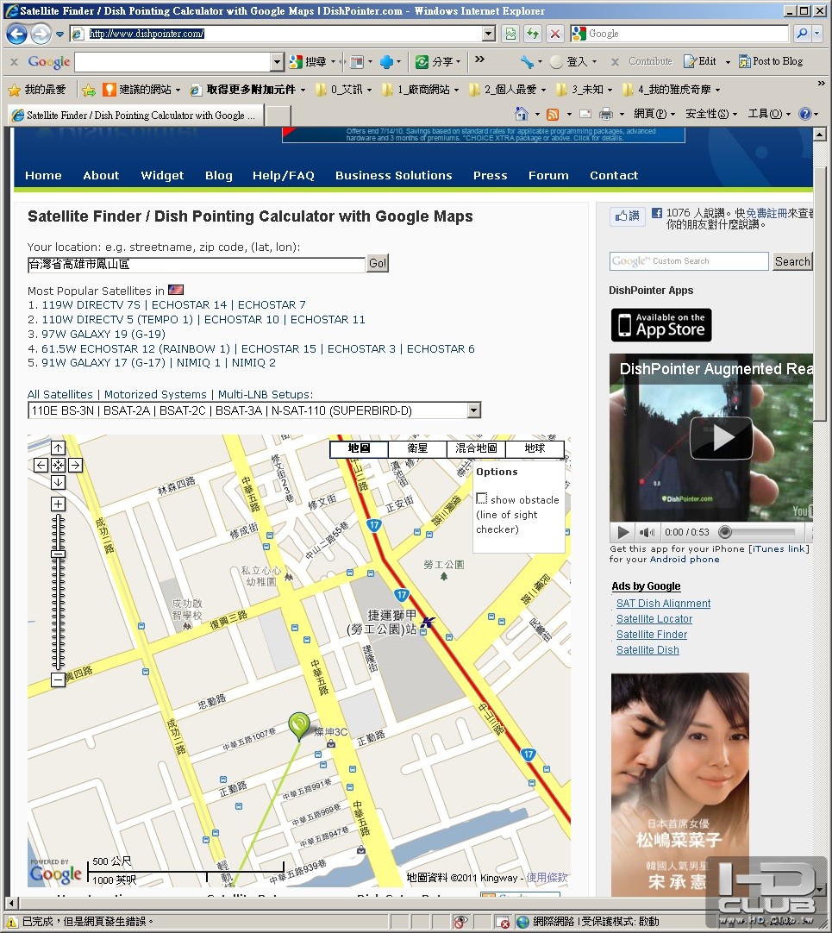Pan map left with arrow control

(x=41, y=465)
